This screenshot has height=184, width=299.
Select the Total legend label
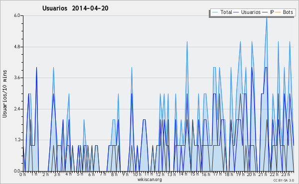coord(226,12)
